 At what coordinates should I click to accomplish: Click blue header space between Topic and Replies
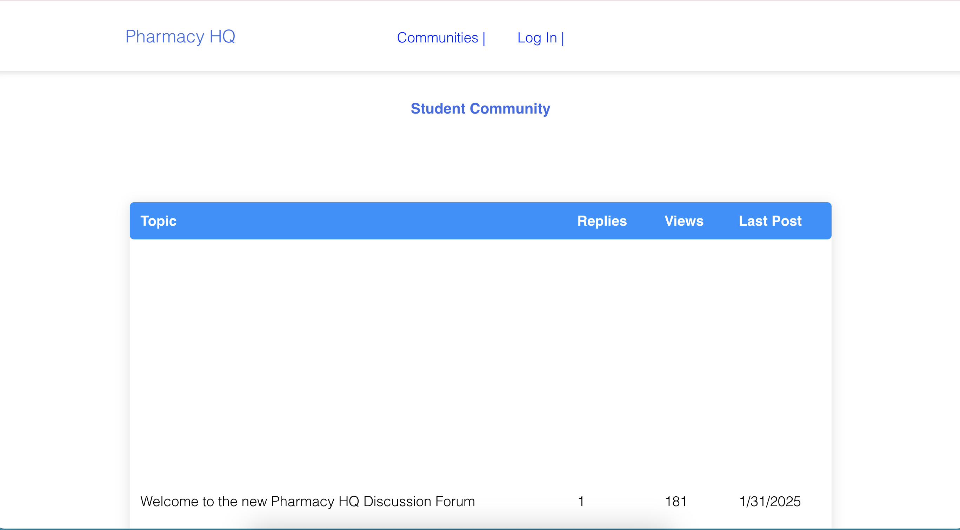[x=373, y=221]
